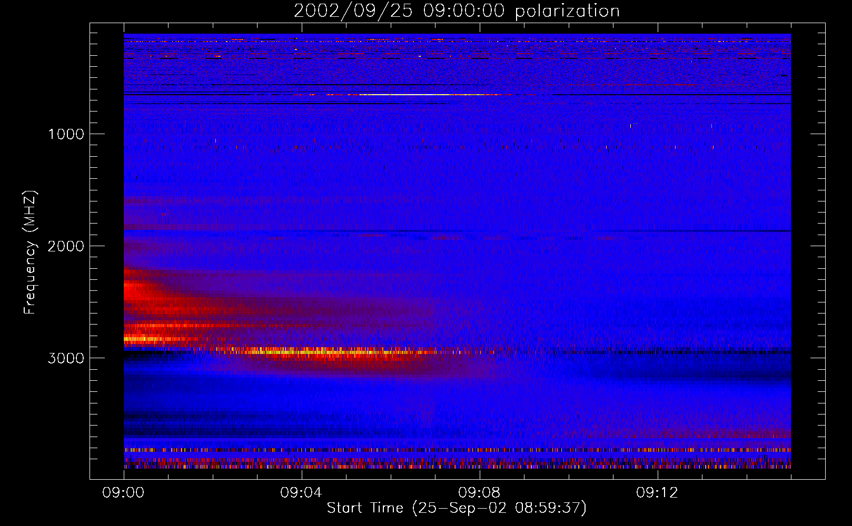Click the 'Frequency (MHZ)' axis label
The height and width of the screenshot is (526, 852).
pos(31,252)
